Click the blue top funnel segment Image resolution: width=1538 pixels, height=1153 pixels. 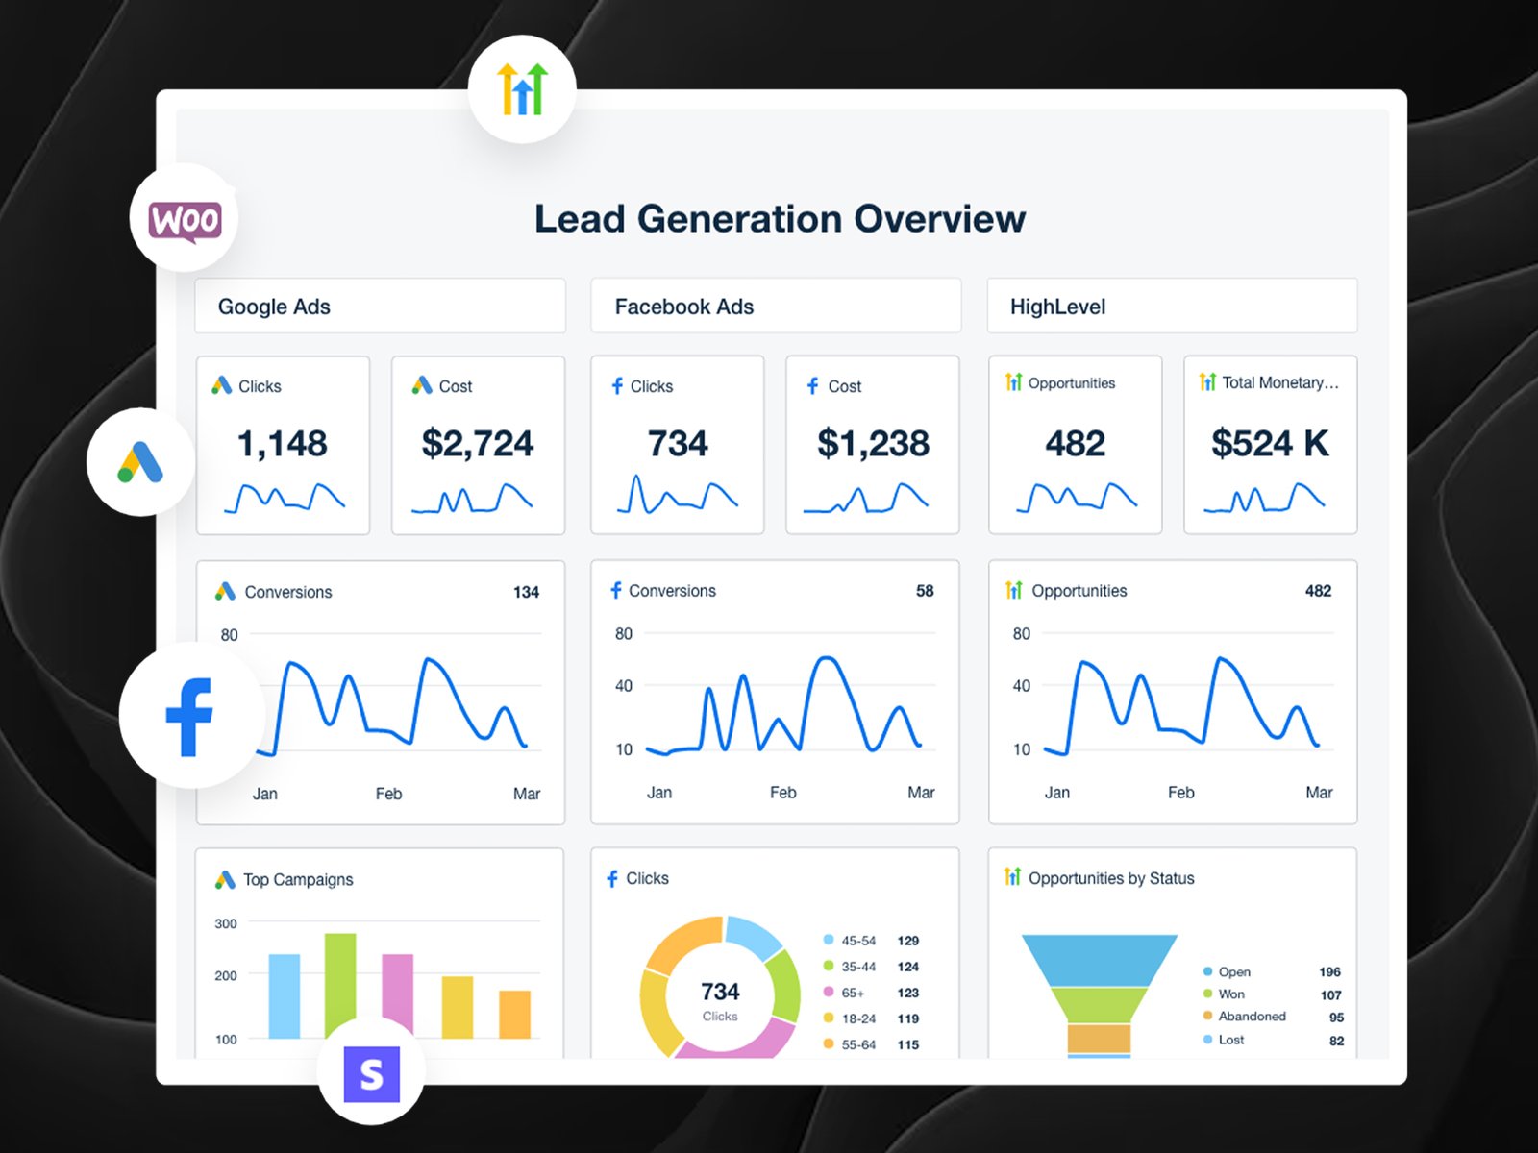1099,959
